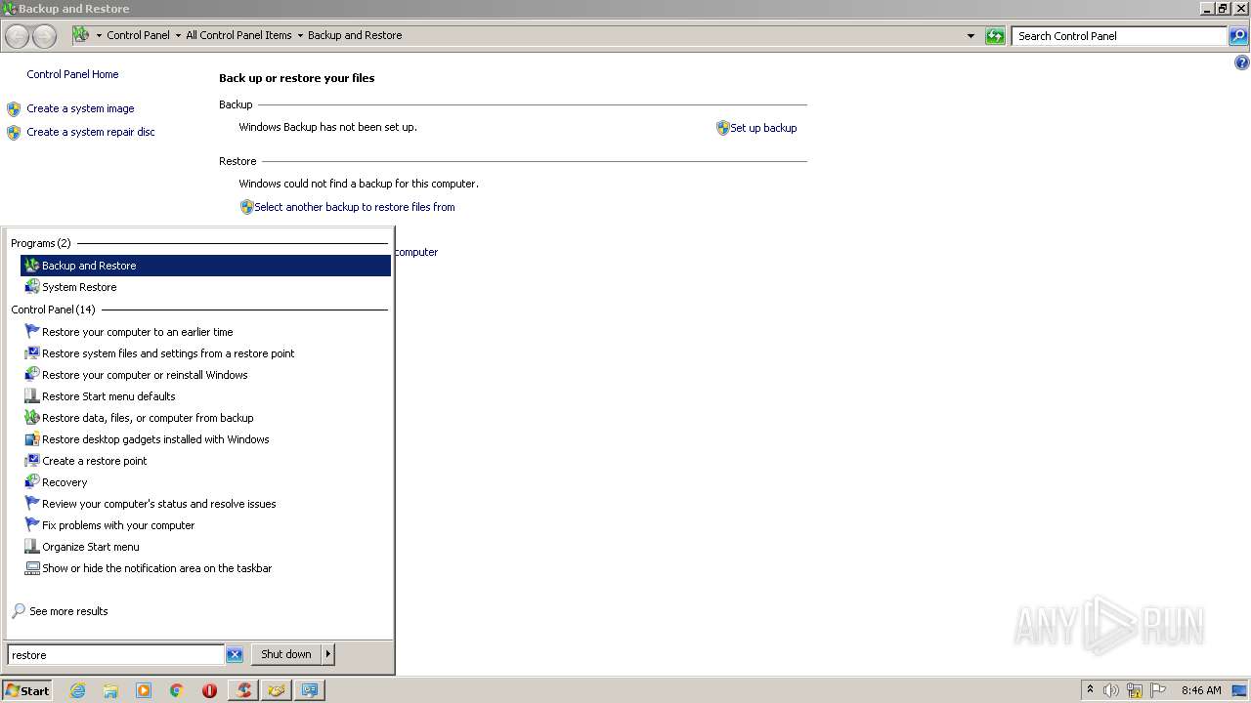
Task: Click the icon beside Restore Start menu defaults
Action: (x=32, y=396)
